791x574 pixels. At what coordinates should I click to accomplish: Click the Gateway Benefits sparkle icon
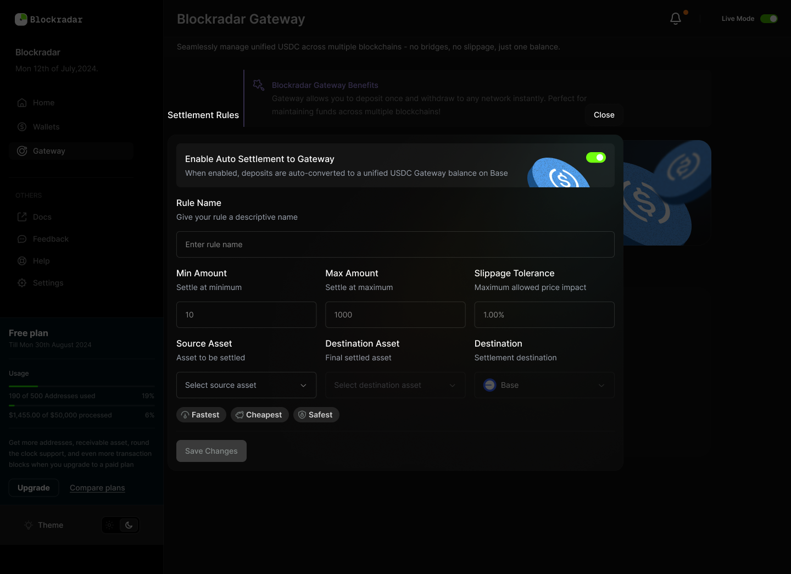click(x=259, y=85)
